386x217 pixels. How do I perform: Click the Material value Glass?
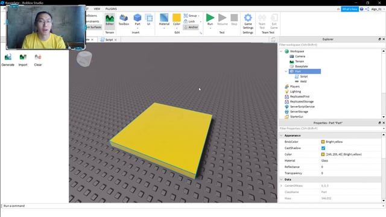pyautogui.click(x=324, y=161)
